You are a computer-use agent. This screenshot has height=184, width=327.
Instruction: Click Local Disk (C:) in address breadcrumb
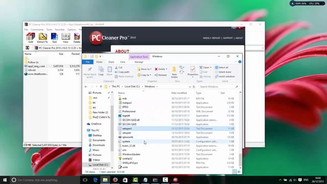point(132,86)
